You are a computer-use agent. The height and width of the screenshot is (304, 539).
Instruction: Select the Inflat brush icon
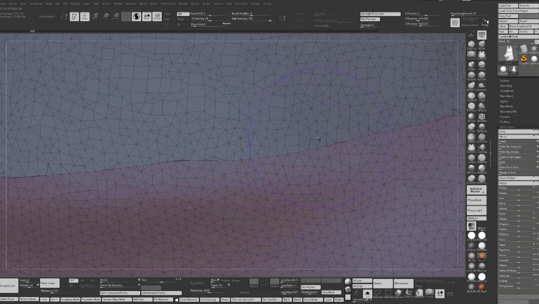click(x=471, y=66)
